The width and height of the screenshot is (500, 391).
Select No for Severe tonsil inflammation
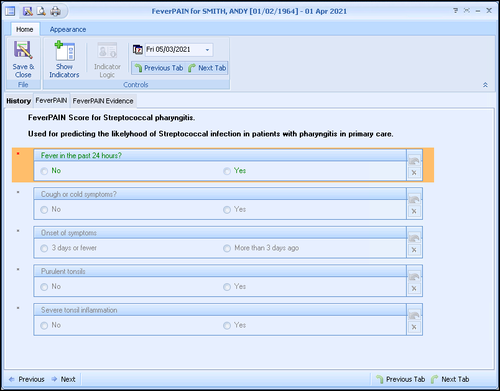point(44,326)
